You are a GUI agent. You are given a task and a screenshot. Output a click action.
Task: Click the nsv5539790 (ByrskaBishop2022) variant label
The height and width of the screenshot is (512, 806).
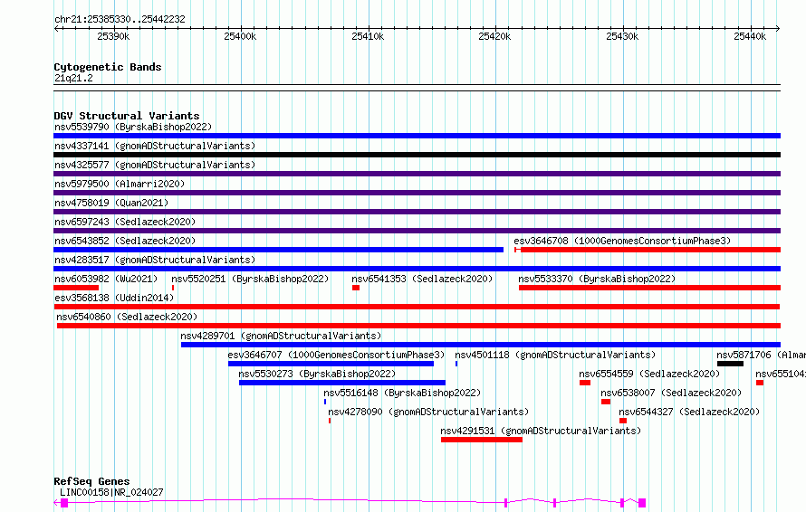point(133,127)
